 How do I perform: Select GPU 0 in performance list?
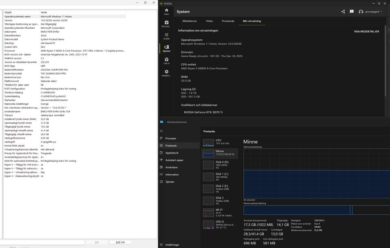(220, 224)
